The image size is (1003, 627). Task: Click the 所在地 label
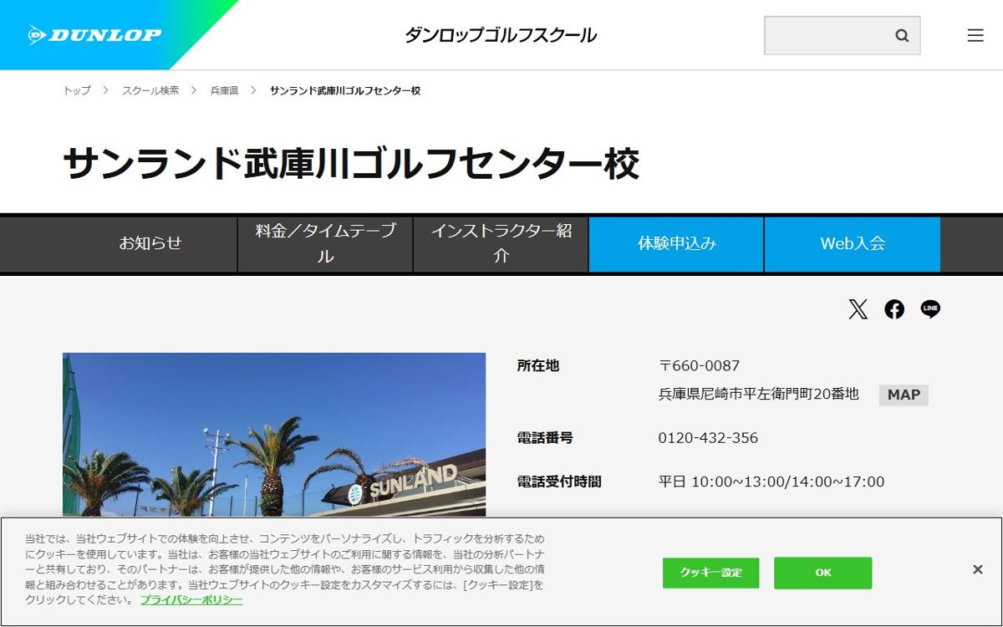[538, 366]
